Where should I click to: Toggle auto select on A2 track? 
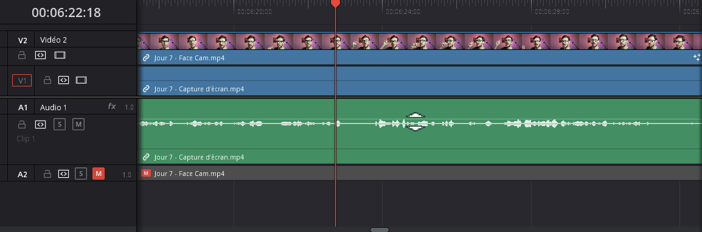(64, 174)
